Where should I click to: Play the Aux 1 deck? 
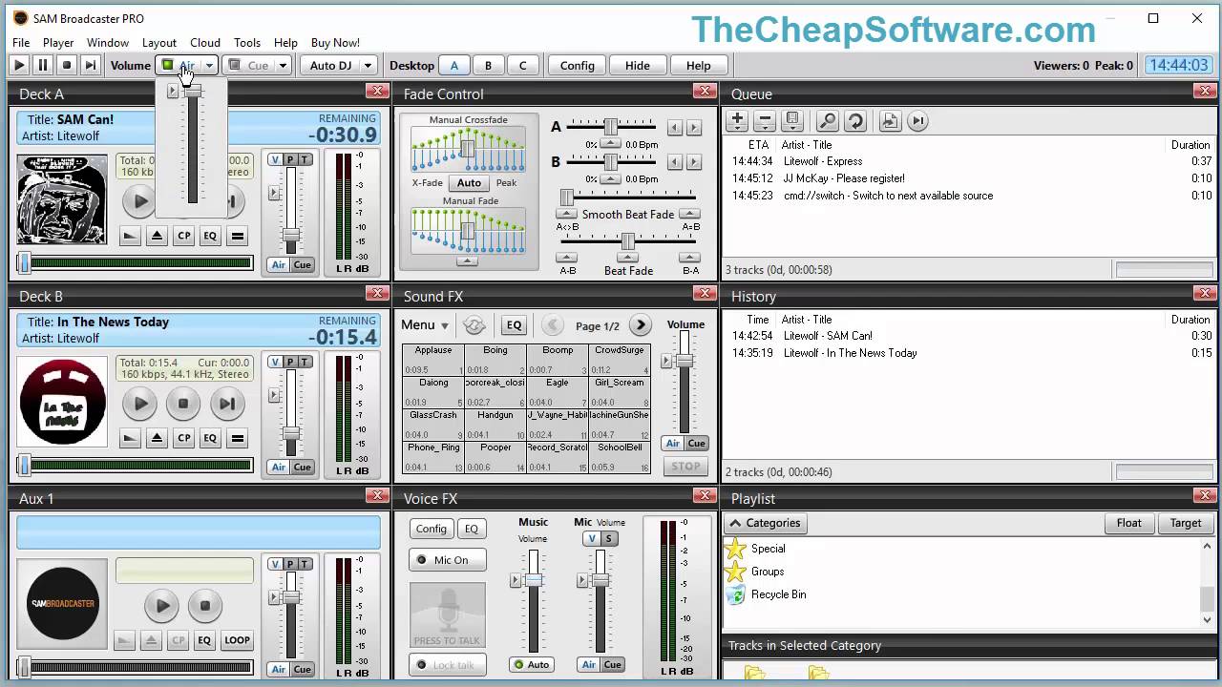coord(161,605)
